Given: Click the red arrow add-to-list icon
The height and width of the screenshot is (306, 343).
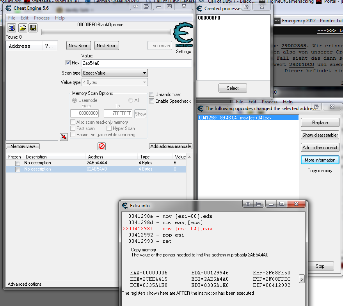Looking at the screenshot, I should click(x=64, y=137).
